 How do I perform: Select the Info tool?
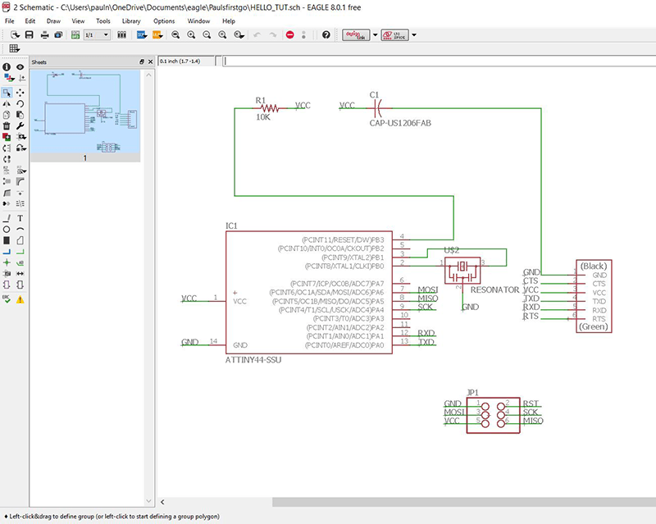7,66
